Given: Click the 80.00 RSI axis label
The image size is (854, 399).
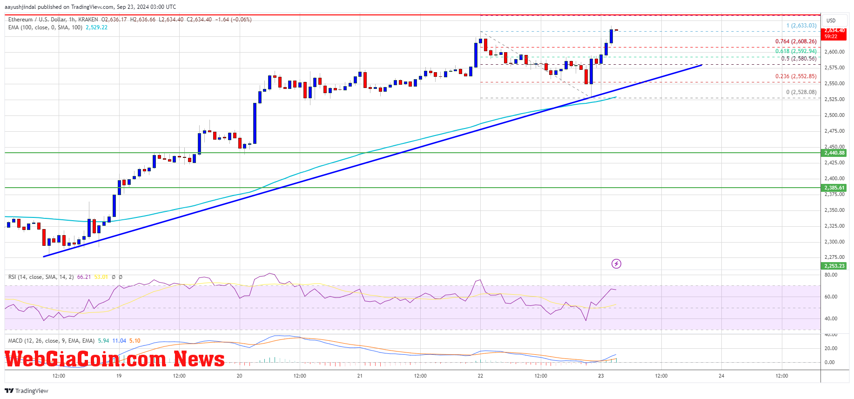Looking at the screenshot, I should [831, 275].
